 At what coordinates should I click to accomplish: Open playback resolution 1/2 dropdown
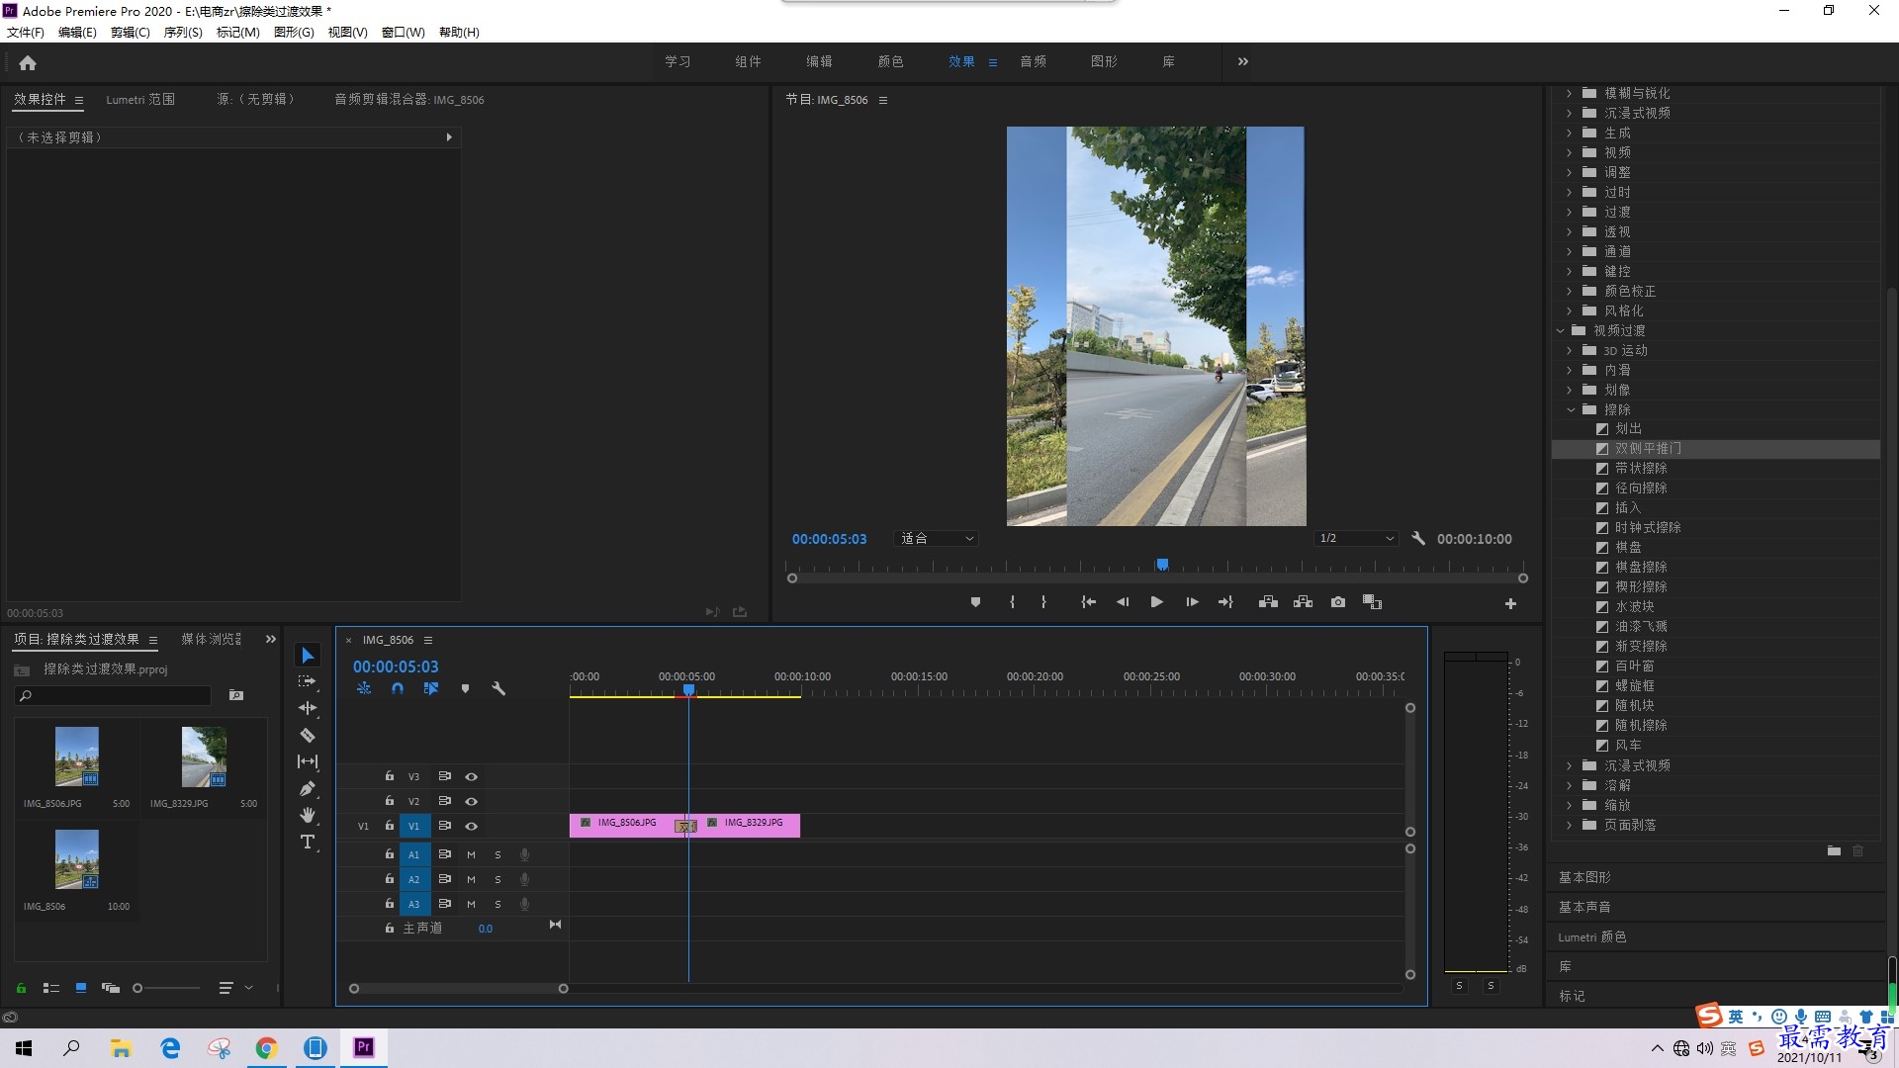pyautogui.click(x=1356, y=539)
